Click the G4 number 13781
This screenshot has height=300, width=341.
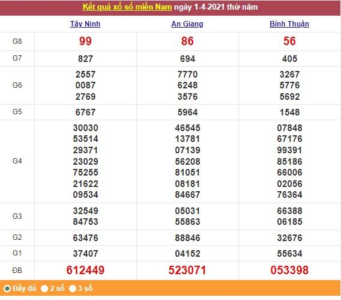click(x=187, y=139)
